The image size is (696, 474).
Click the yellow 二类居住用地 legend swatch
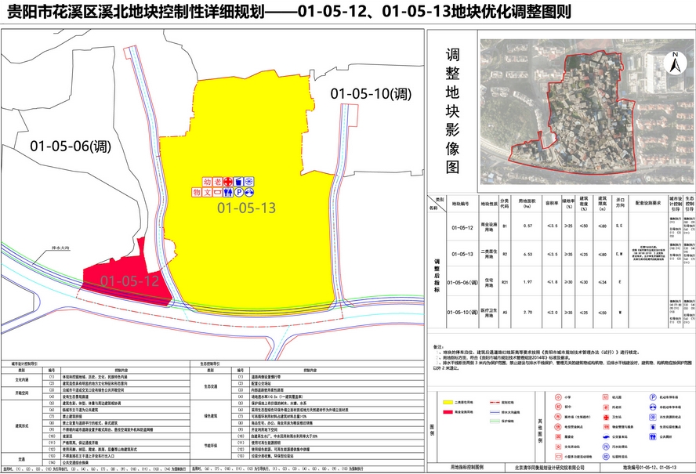coord(448,402)
